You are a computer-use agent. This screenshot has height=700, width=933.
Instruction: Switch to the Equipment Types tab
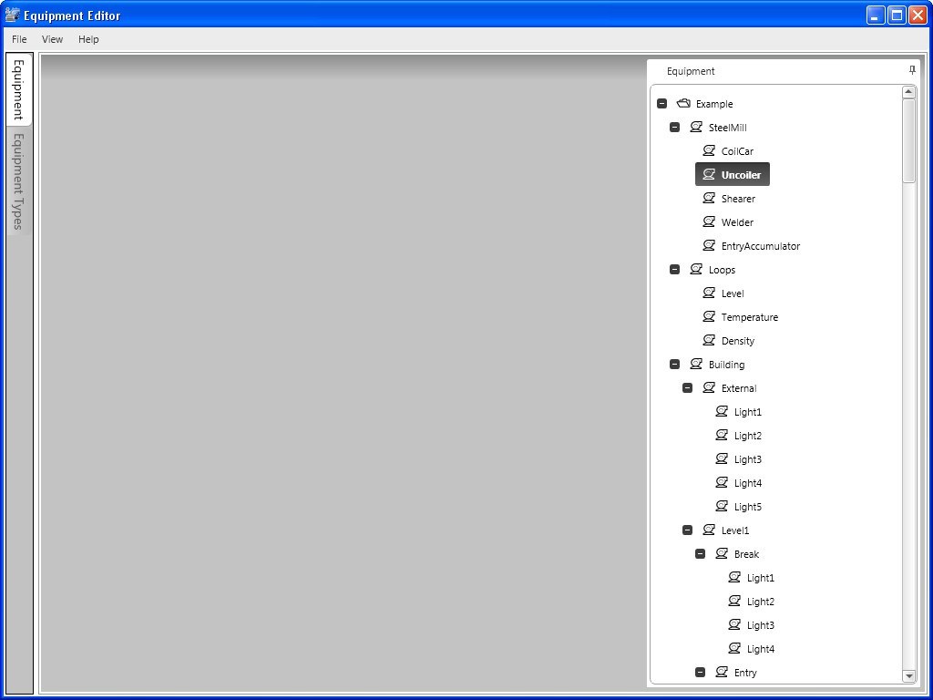18,182
